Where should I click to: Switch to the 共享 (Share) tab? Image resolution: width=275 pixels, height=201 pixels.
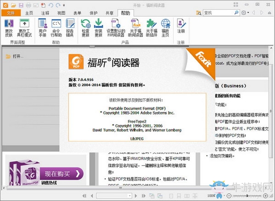coord(110,13)
